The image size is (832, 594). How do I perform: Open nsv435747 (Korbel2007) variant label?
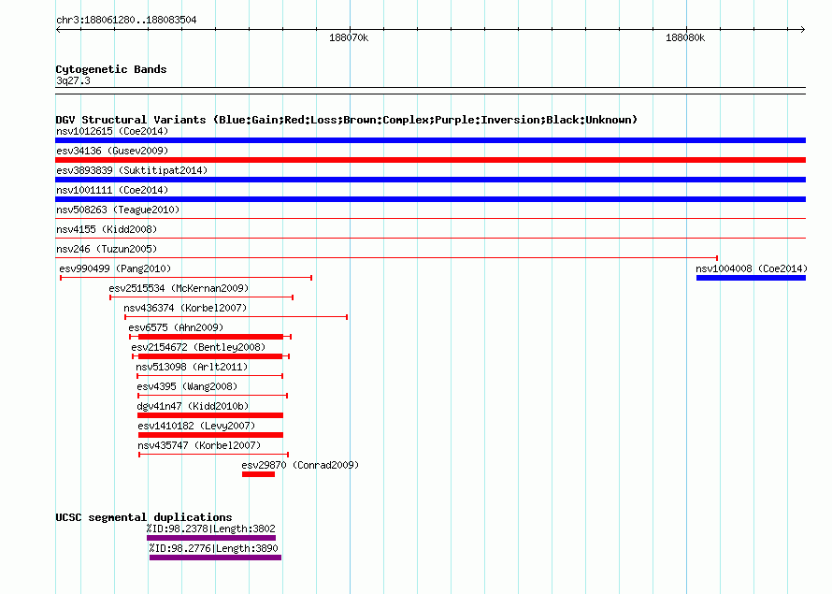pyautogui.click(x=199, y=445)
